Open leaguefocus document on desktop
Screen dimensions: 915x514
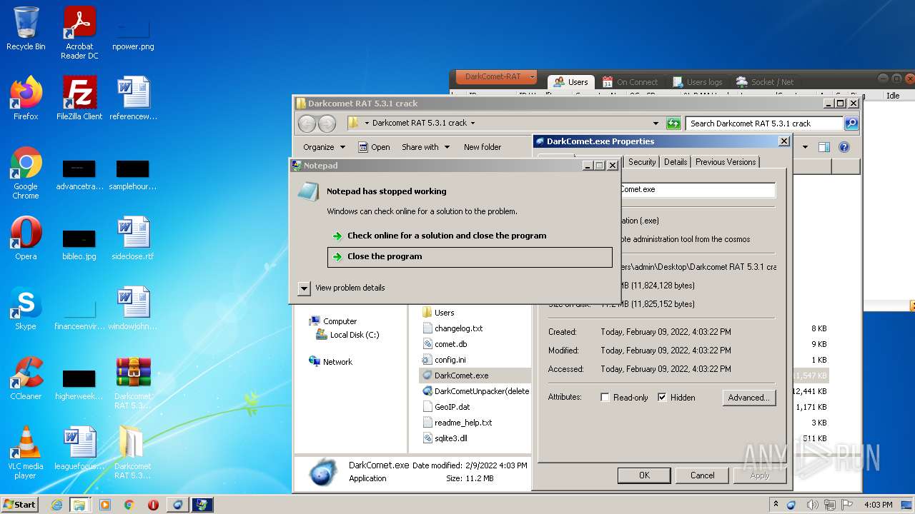79,448
